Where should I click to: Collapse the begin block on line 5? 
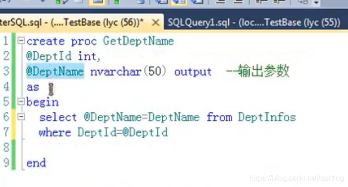pyautogui.click(x=21, y=102)
